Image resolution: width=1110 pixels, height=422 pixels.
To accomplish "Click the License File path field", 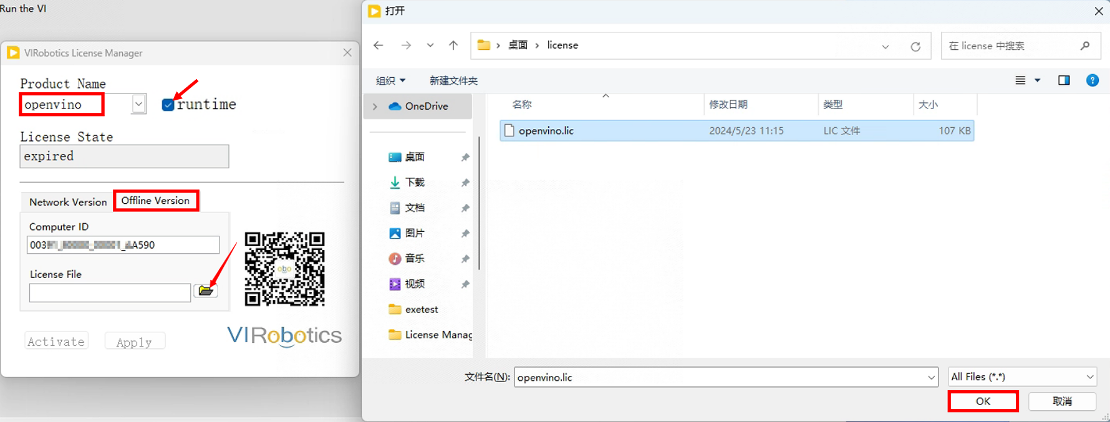I will point(110,292).
